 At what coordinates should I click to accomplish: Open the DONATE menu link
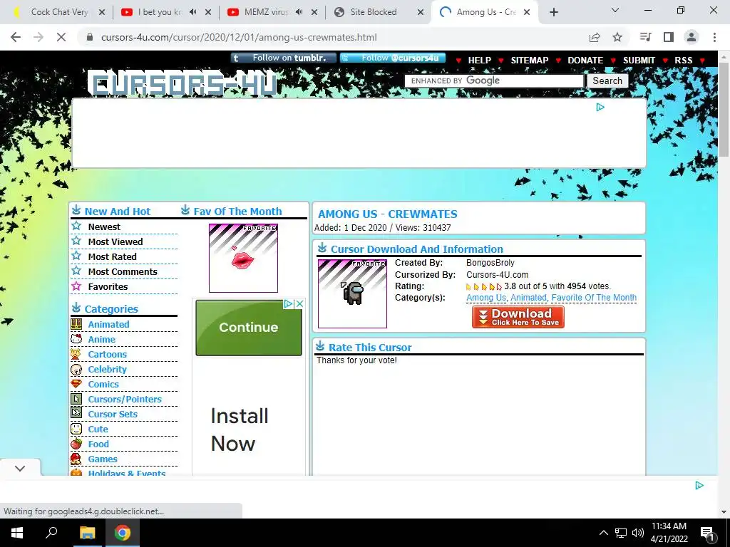pyautogui.click(x=585, y=61)
